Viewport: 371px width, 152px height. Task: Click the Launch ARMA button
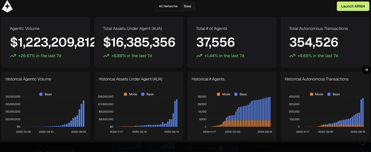click(x=353, y=6)
